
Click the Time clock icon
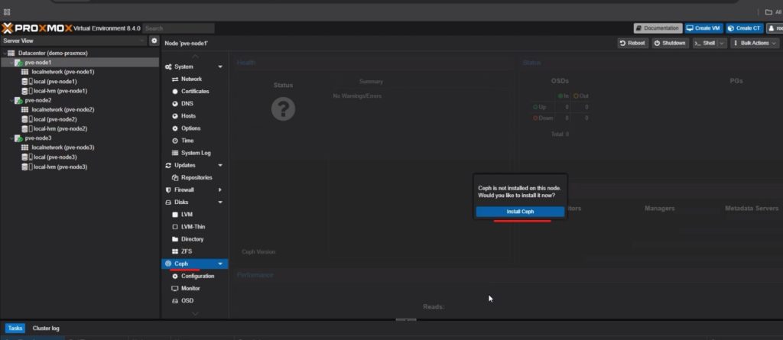click(x=175, y=141)
